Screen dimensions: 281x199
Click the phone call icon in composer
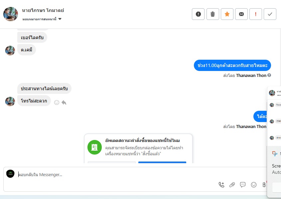pyautogui.click(x=221, y=185)
